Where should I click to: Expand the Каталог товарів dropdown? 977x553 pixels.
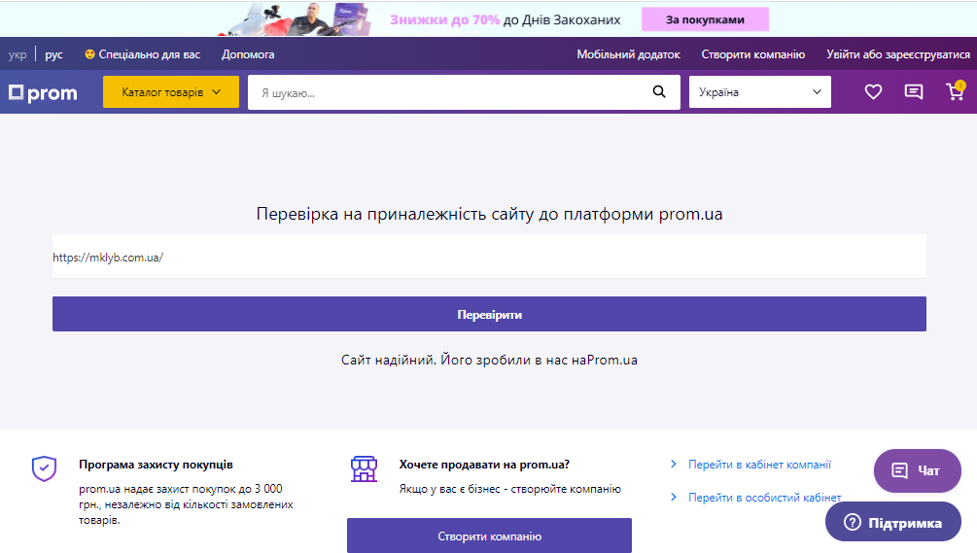(171, 92)
